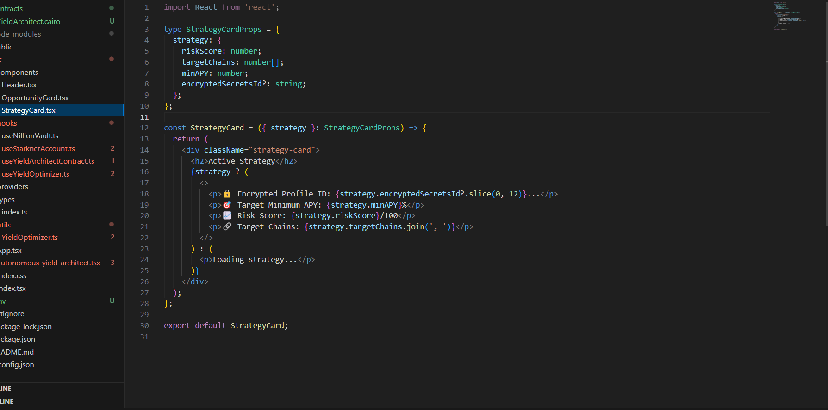Click 'minAPY' property on line 7
This screenshot has width=828, height=410.
tap(195, 73)
